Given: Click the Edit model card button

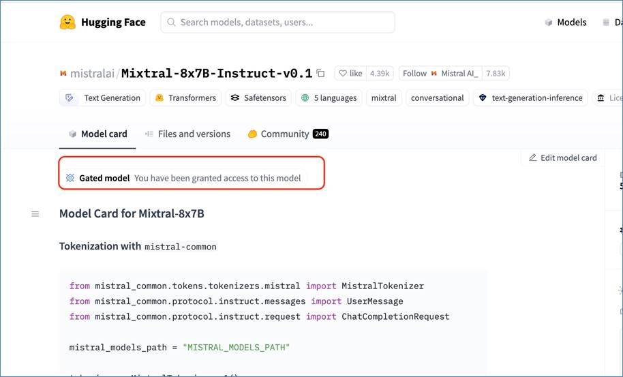Looking at the screenshot, I should pos(562,157).
